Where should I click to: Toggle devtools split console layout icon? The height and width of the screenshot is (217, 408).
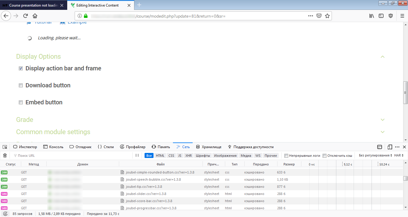(380, 147)
